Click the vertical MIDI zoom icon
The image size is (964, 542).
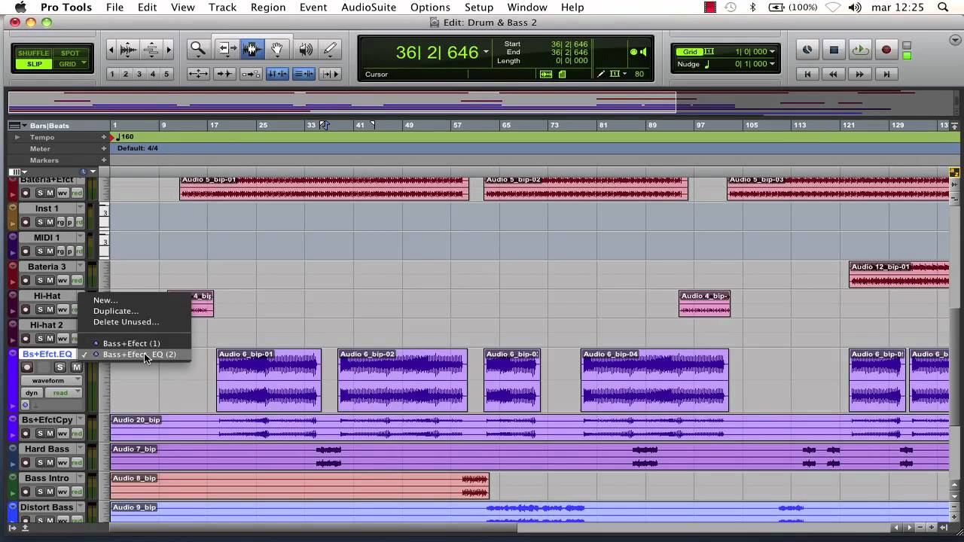(151, 50)
